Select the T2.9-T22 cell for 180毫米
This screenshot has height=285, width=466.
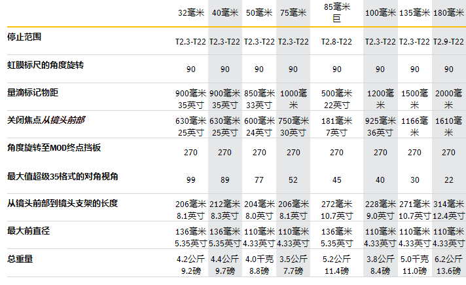[x=449, y=41]
